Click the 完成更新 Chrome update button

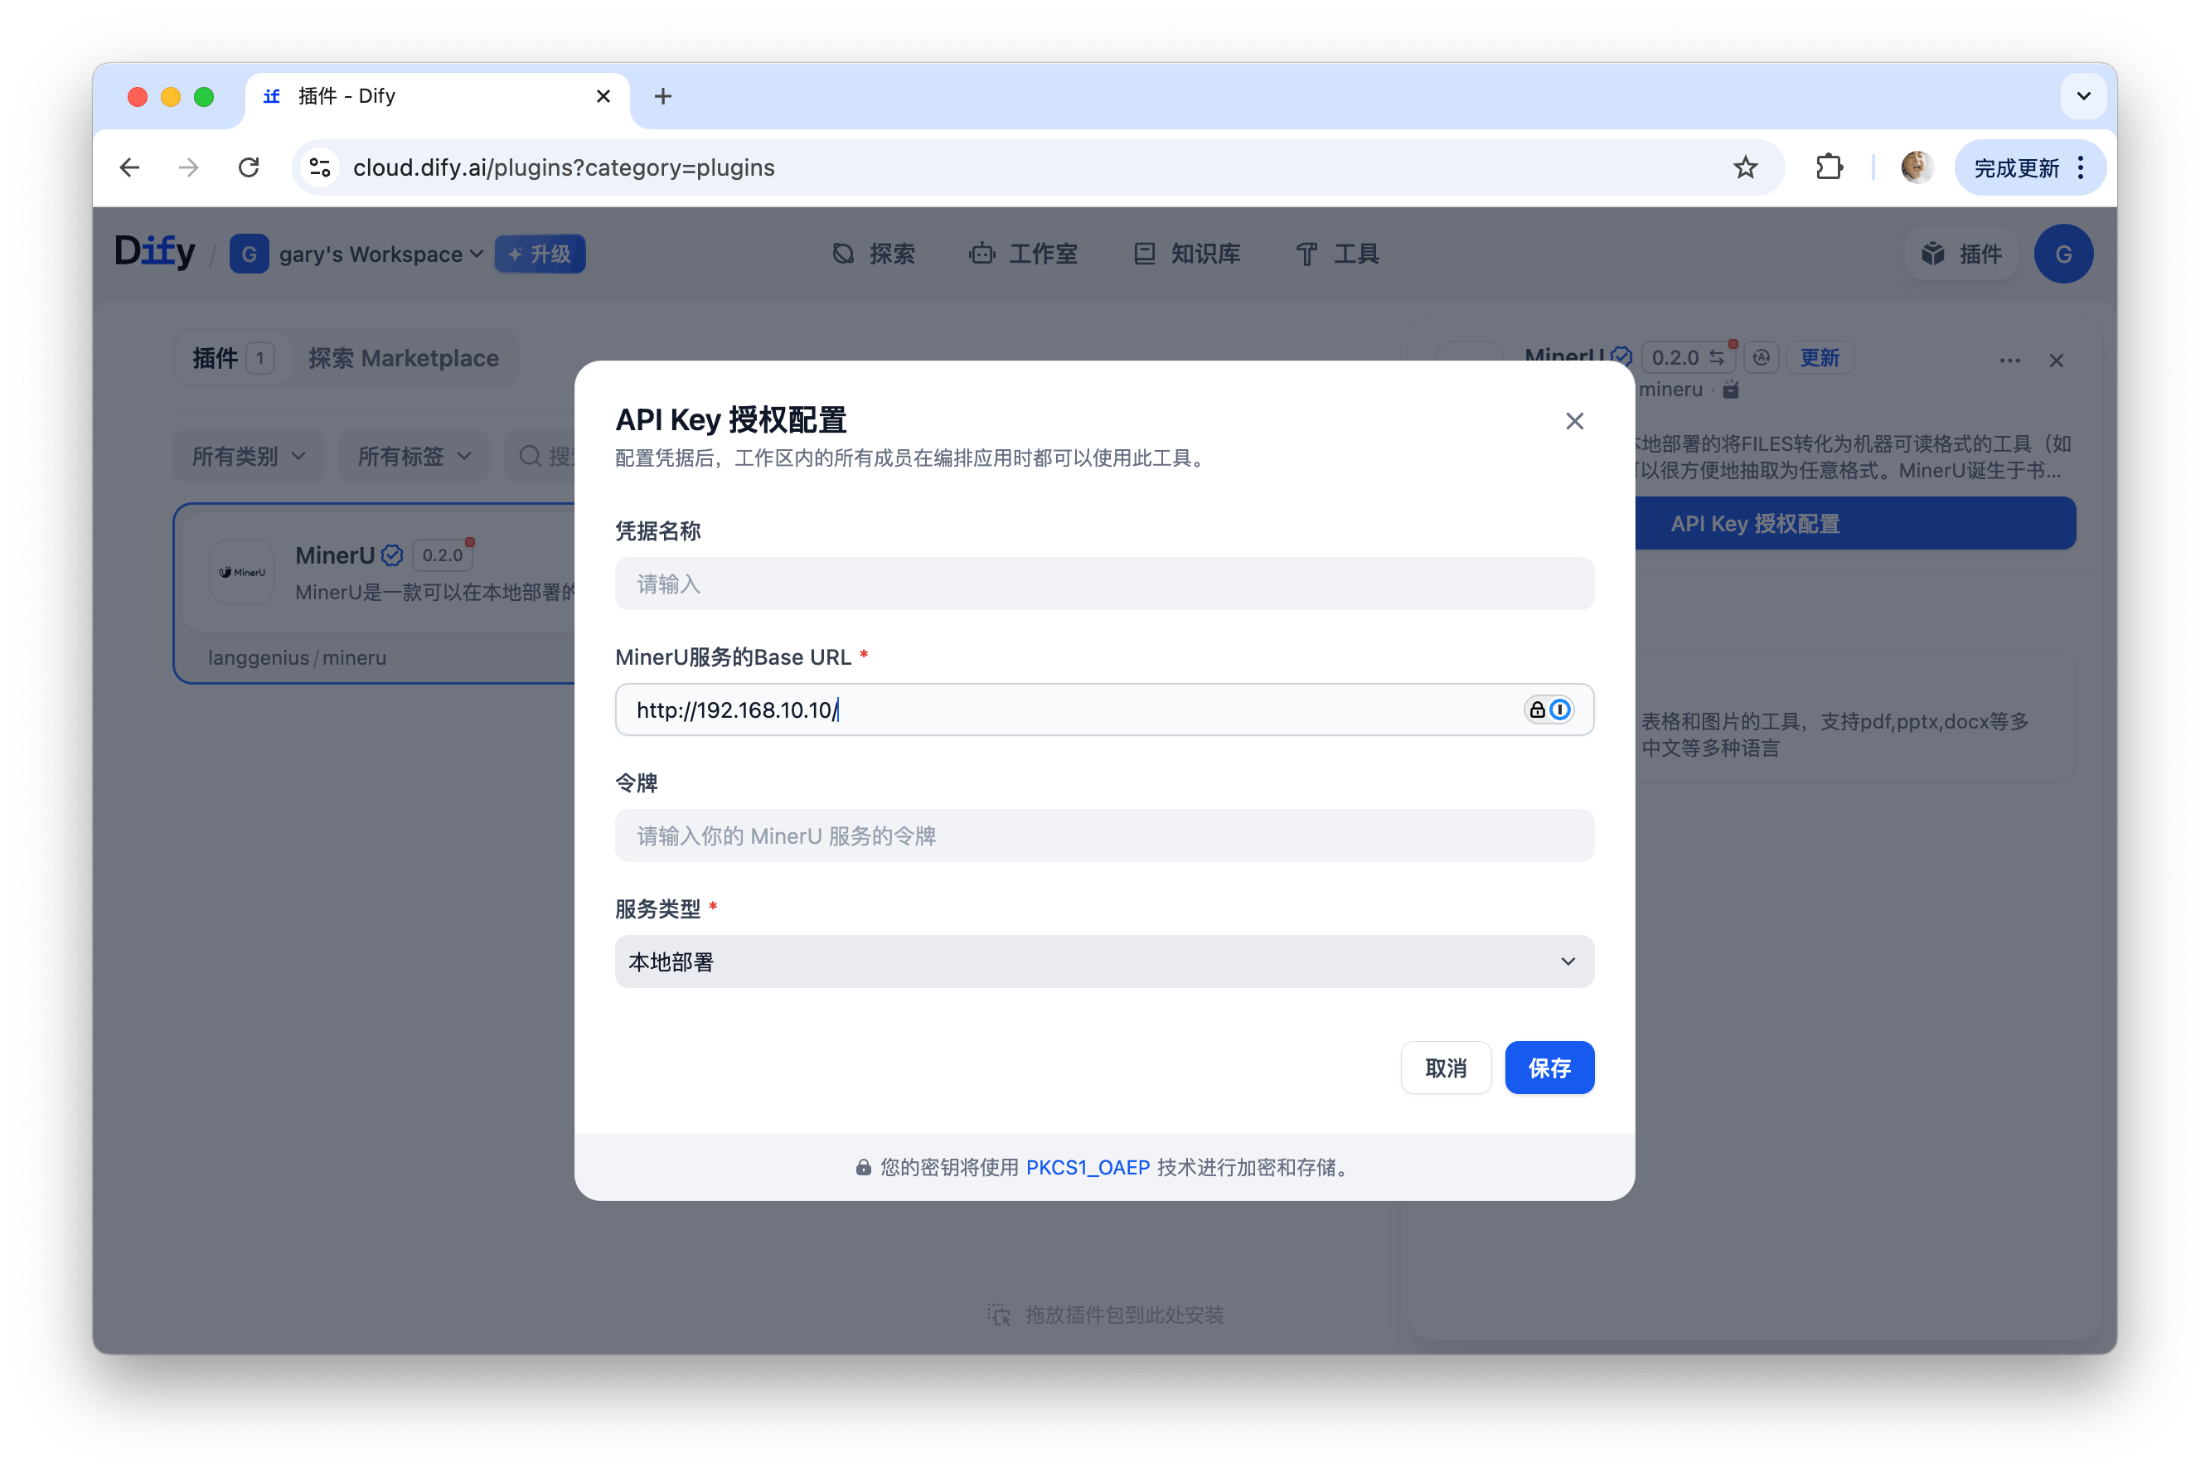click(2017, 167)
